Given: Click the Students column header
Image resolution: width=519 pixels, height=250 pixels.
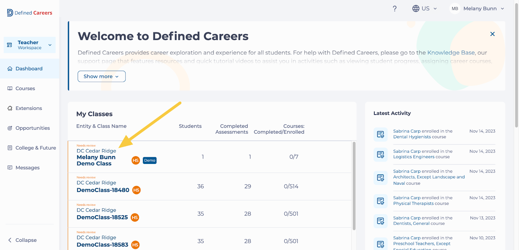Looking at the screenshot, I should pyautogui.click(x=190, y=126).
